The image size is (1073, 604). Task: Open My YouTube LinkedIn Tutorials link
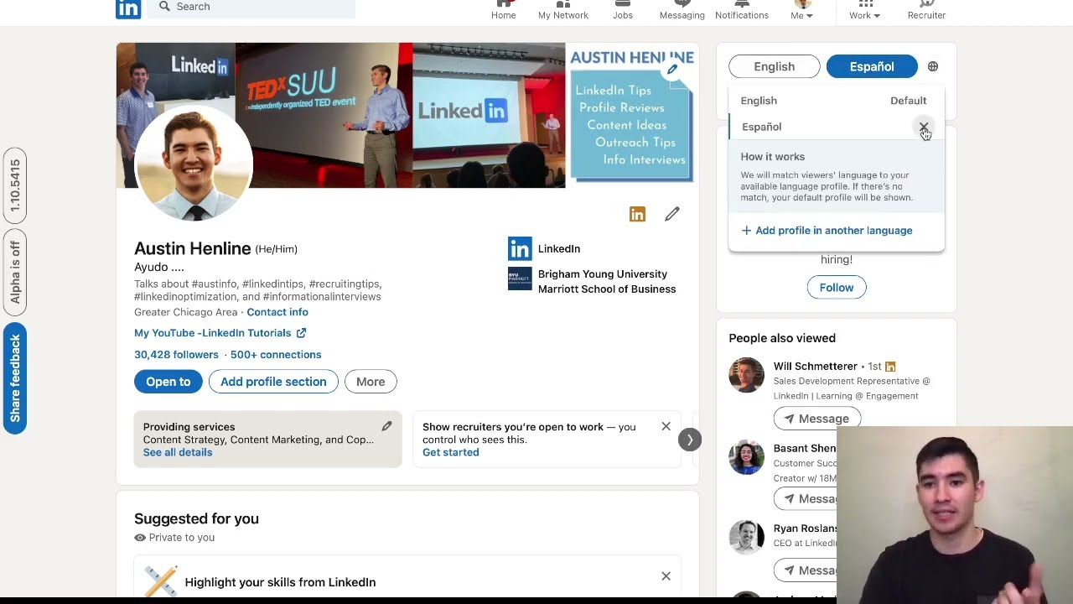[x=220, y=333]
